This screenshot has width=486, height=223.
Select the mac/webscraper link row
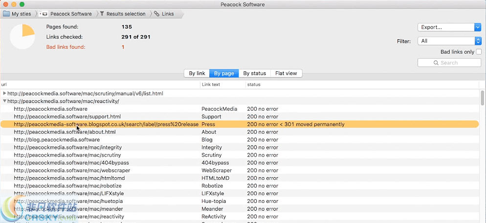240,170
